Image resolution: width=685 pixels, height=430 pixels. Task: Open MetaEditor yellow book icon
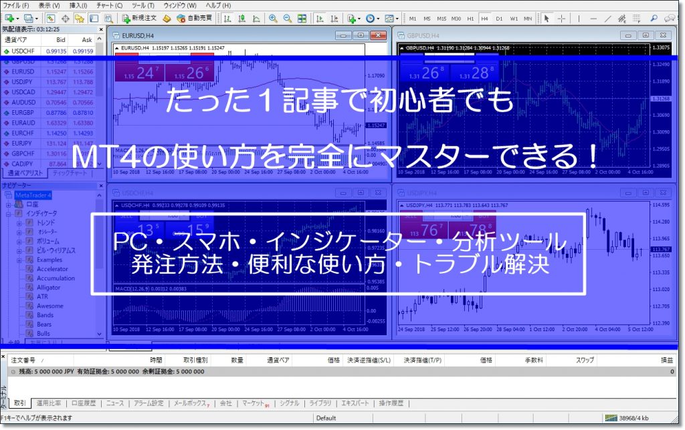coord(167,19)
